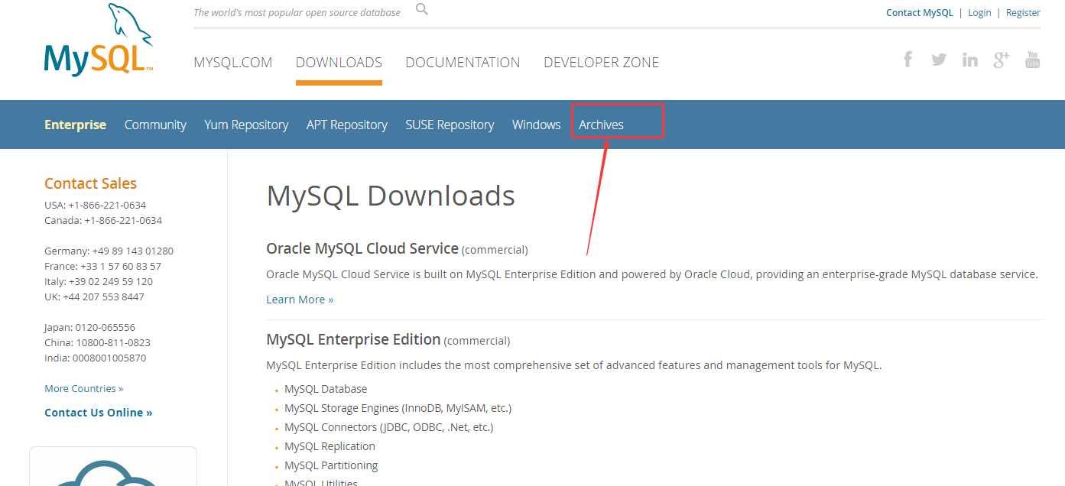Click the Japan phone number line
Image resolution: width=1065 pixels, height=486 pixels.
tap(89, 327)
